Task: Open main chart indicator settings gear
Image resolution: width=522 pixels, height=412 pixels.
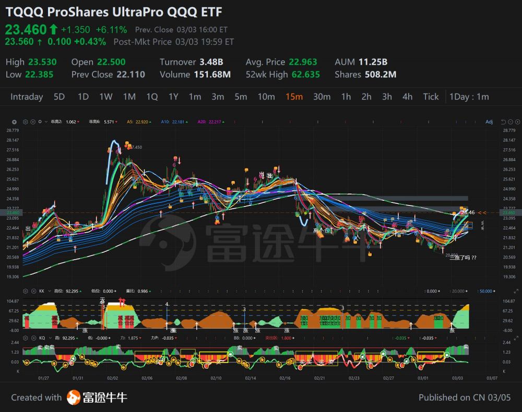Action: pos(26,122)
